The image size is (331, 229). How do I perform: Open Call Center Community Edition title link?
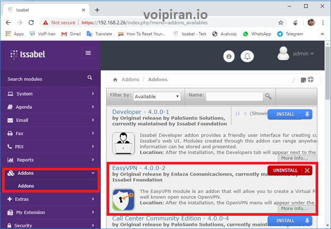point(170,218)
